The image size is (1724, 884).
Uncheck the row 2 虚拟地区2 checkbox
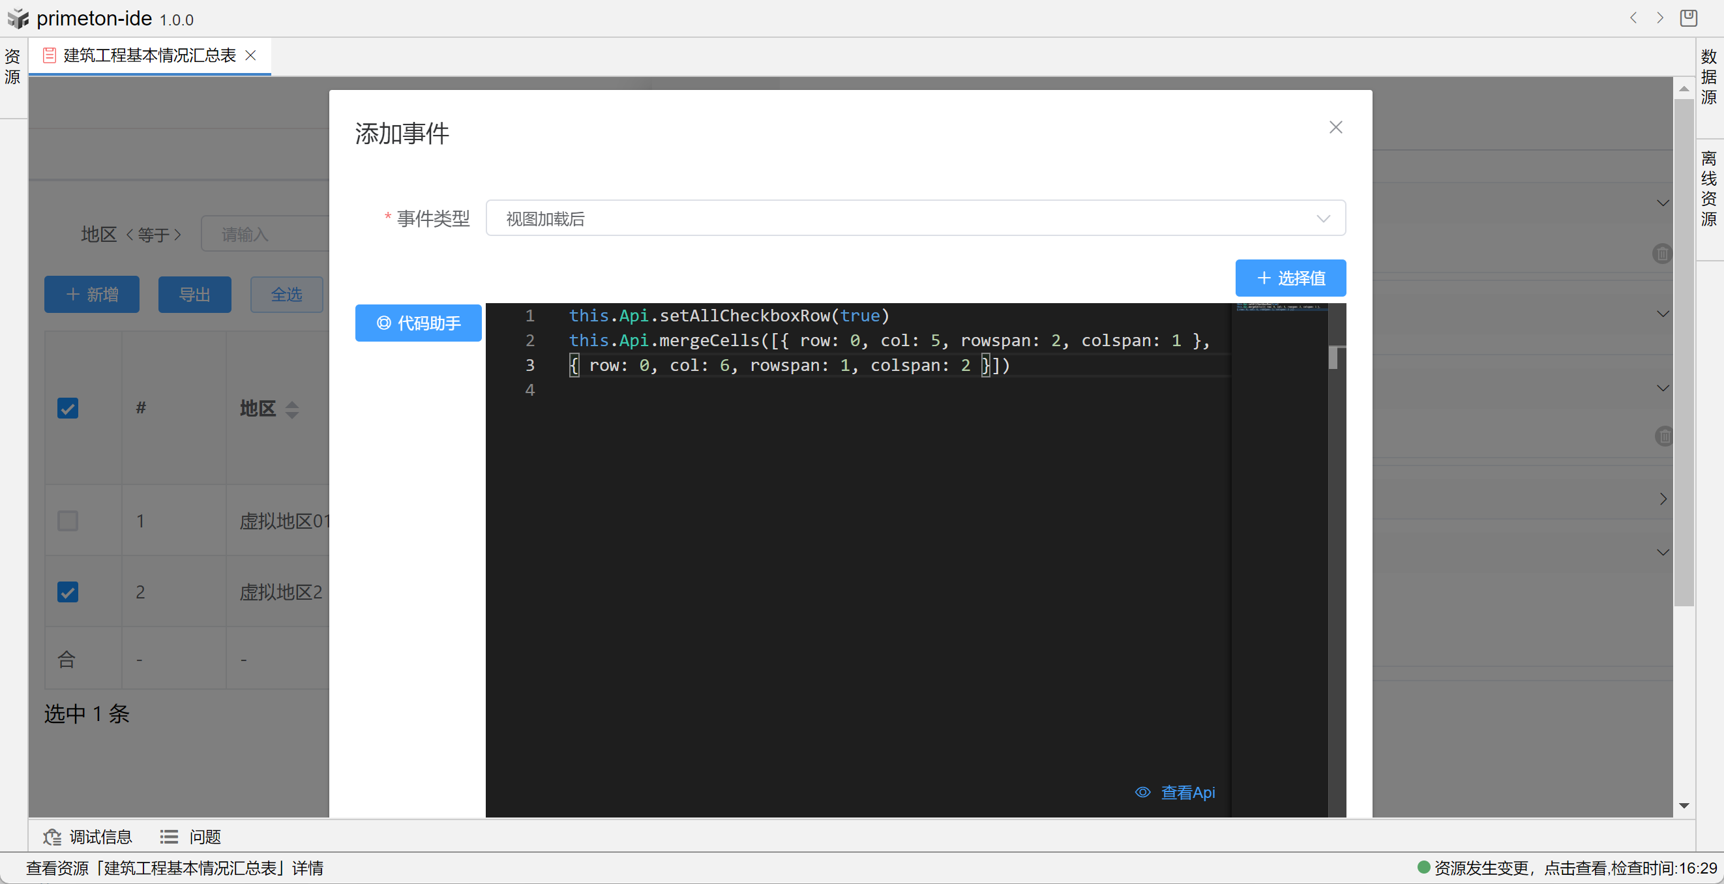pos(68,591)
